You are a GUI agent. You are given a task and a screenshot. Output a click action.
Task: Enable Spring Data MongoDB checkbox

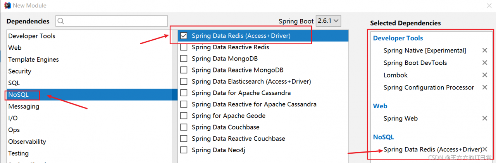(184, 59)
